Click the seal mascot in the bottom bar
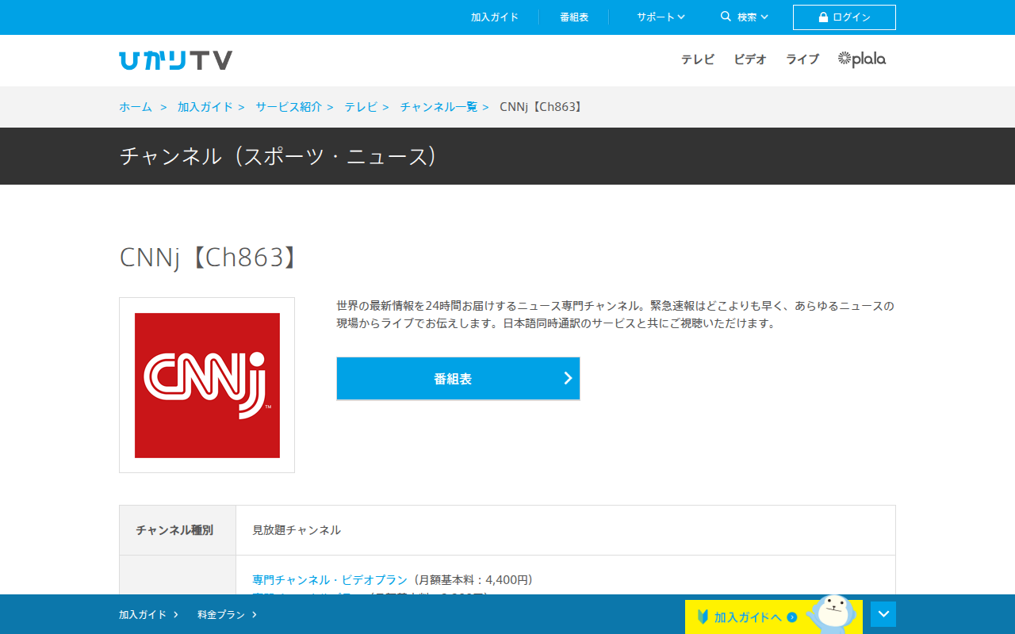The image size is (1015, 634). [x=830, y=613]
